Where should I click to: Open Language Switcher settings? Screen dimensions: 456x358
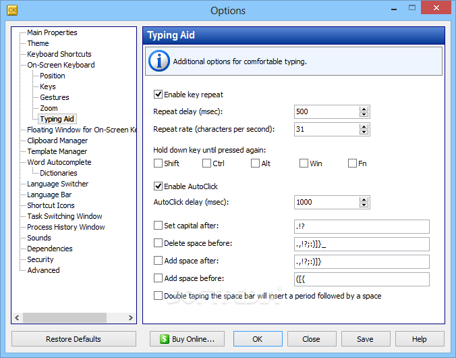[58, 184]
